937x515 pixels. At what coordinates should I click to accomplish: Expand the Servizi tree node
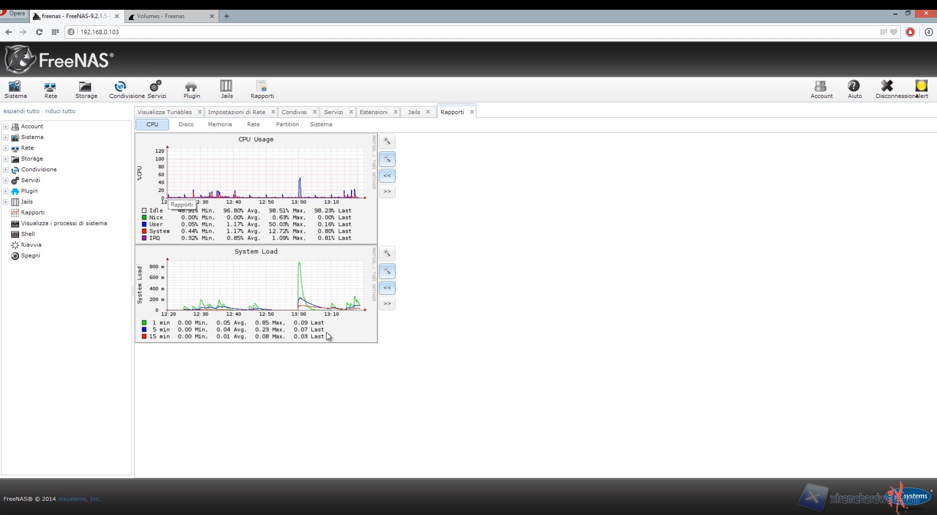(x=6, y=180)
